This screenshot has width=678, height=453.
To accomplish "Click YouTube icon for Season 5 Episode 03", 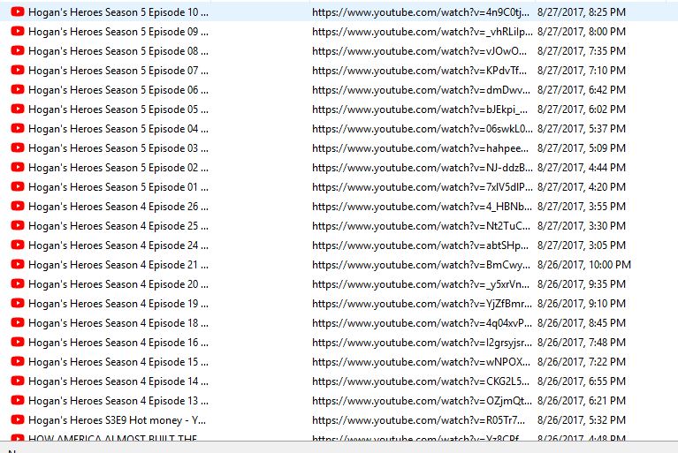I will [18, 147].
